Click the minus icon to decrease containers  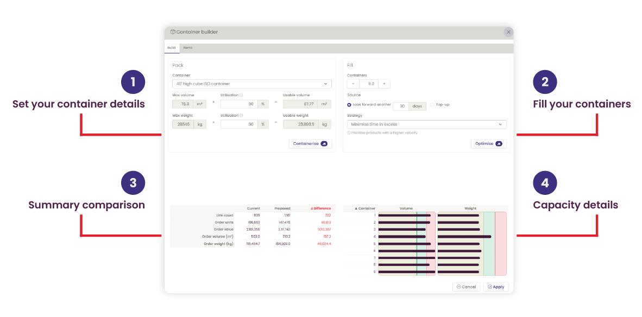(353, 84)
